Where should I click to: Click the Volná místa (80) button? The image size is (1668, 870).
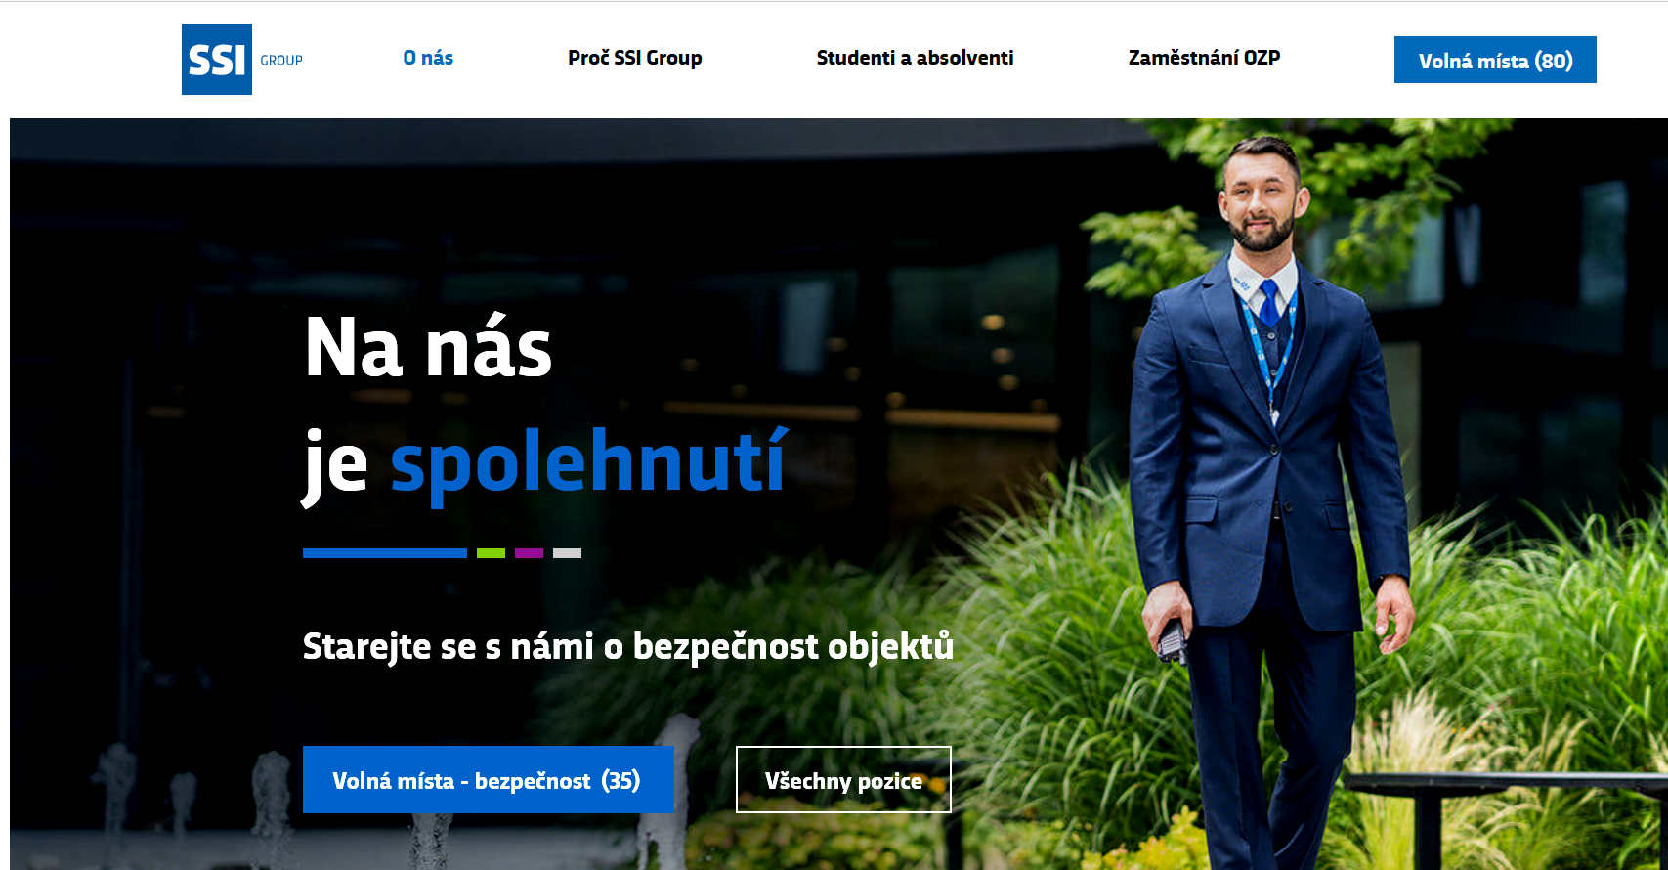tap(1495, 60)
